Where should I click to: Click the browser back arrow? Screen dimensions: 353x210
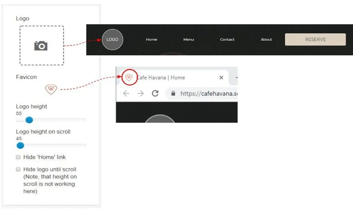(126, 93)
